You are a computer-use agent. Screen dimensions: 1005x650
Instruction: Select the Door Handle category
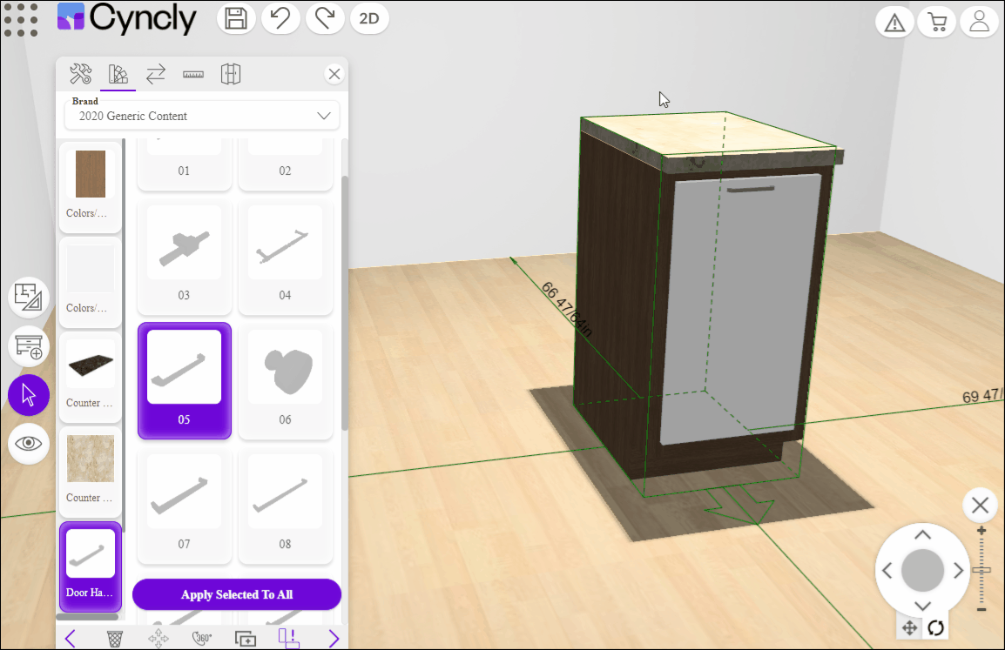(x=91, y=566)
